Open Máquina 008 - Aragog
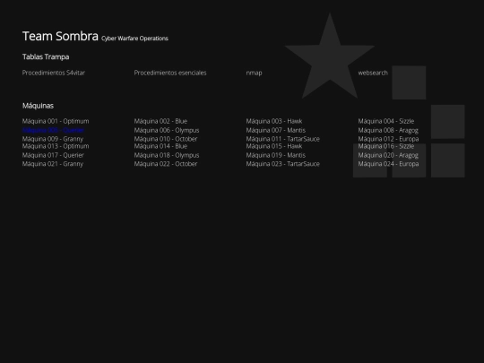The image size is (484, 363). point(388,130)
